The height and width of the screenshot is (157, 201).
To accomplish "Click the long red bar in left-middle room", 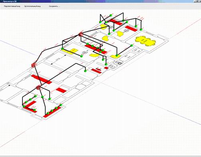I will [x=42, y=79].
